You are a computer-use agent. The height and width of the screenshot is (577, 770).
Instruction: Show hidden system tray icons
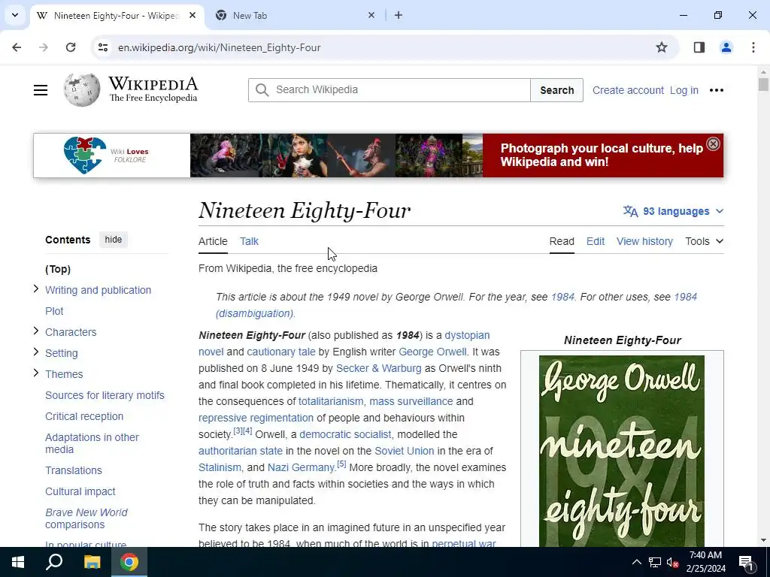tap(636, 562)
